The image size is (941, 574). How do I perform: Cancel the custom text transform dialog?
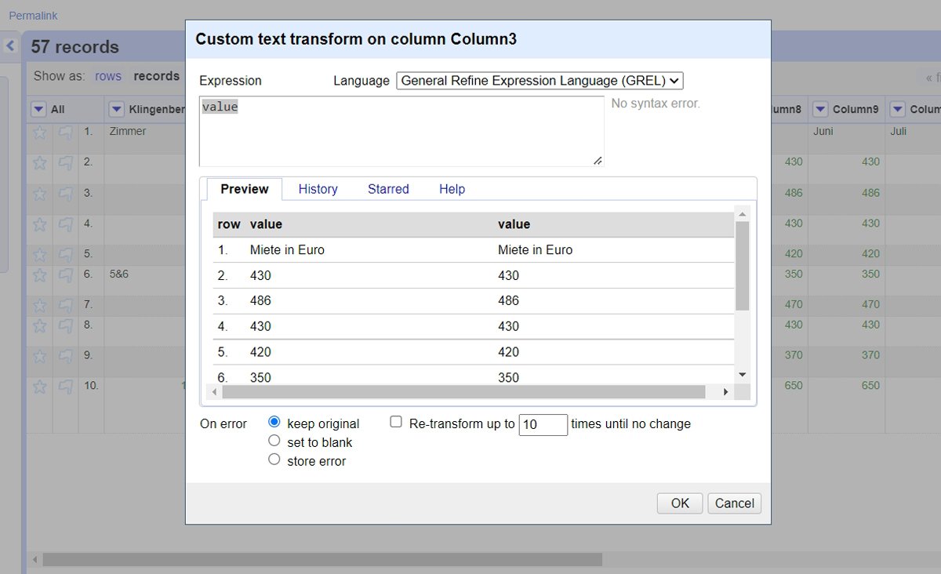pyautogui.click(x=735, y=503)
